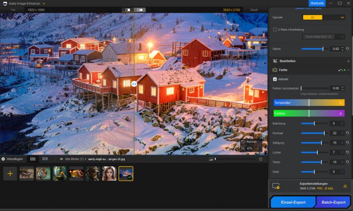Image resolution: width=353 pixels, height=211 pixels.
Task: Reset the Stärke value
Action: pos(347,49)
